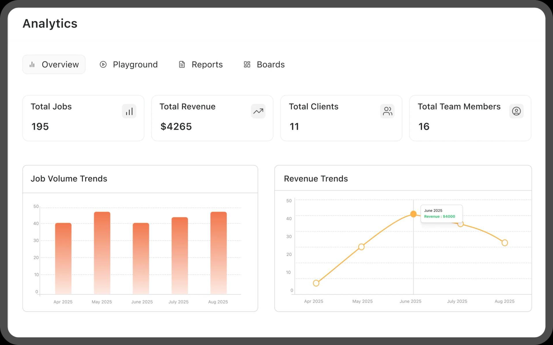Click the bar chart icon on Total Jobs card
This screenshot has height=345, width=553.
[x=129, y=111]
